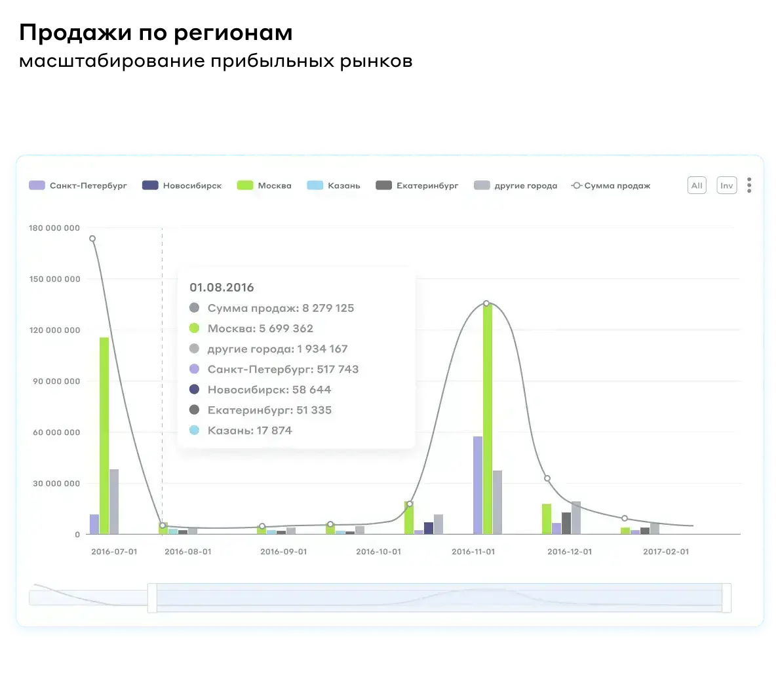The image size is (780, 688).
Task: Click the 2016-12-01 x-axis date label
Action: click(570, 552)
